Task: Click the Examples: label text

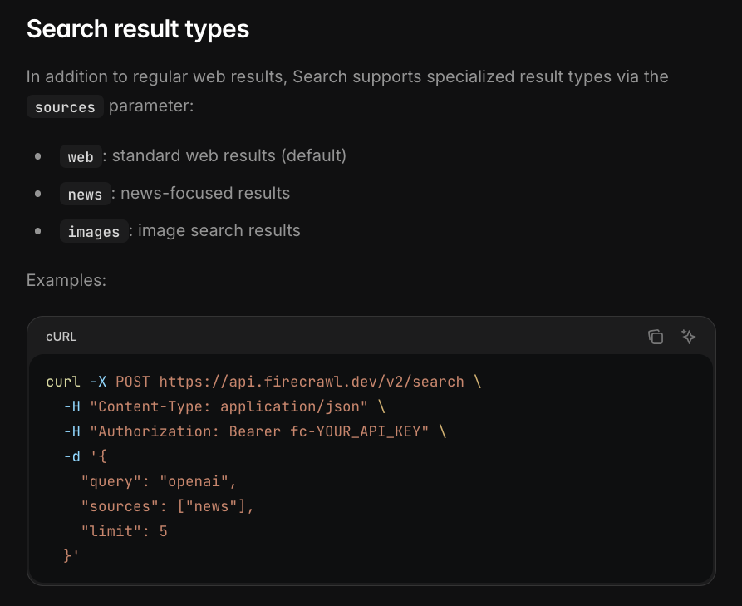Action: [x=66, y=280]
